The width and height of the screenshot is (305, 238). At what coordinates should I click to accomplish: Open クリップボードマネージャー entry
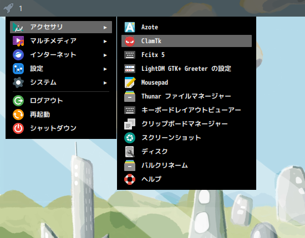pyautogui.click(x=186, y=124)
